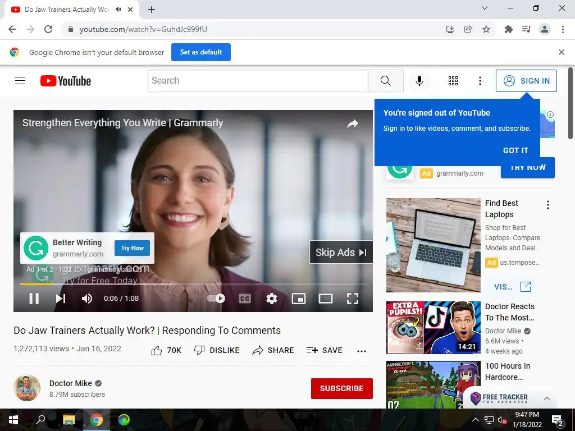This screenshot has width=575, height=431.
Task: Show hidden system tray icons
Action: [x=475, y=420]
